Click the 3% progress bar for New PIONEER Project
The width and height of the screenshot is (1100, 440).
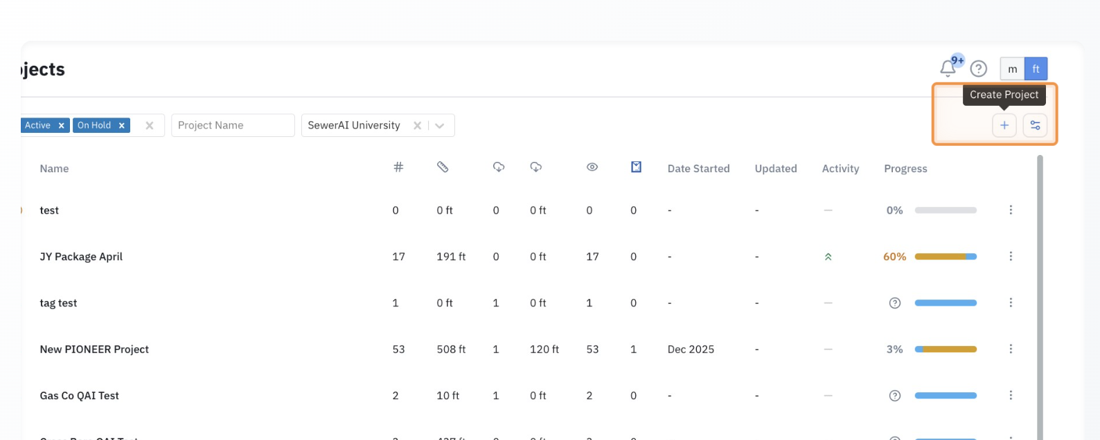[x=946, y=349]
